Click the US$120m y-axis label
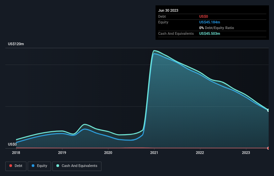This screenshot has height=176, width=274. pyautogui.click(x=16, y=44)
